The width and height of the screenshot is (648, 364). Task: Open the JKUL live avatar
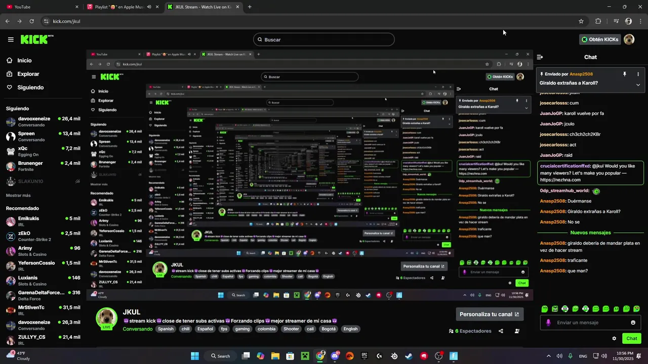107,318
